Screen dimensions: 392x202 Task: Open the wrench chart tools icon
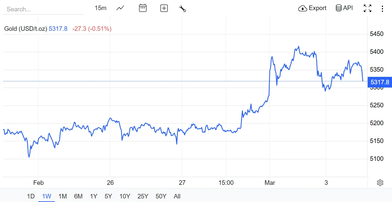[182, 8]
